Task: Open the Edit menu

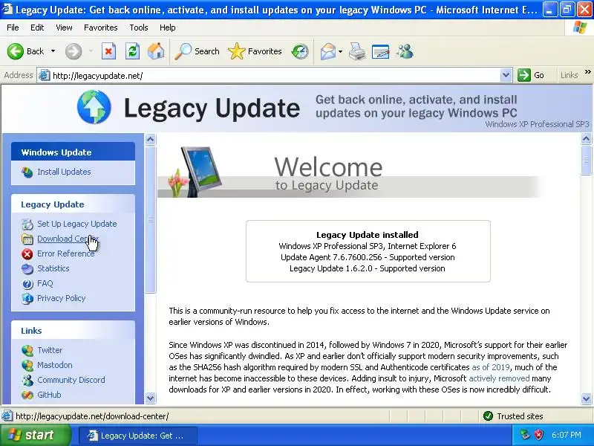Action: pos(37,28)
